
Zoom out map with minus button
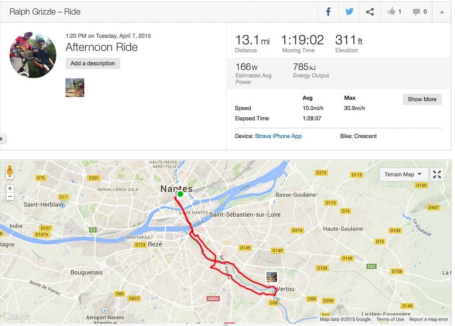click(x=10, y=196)
